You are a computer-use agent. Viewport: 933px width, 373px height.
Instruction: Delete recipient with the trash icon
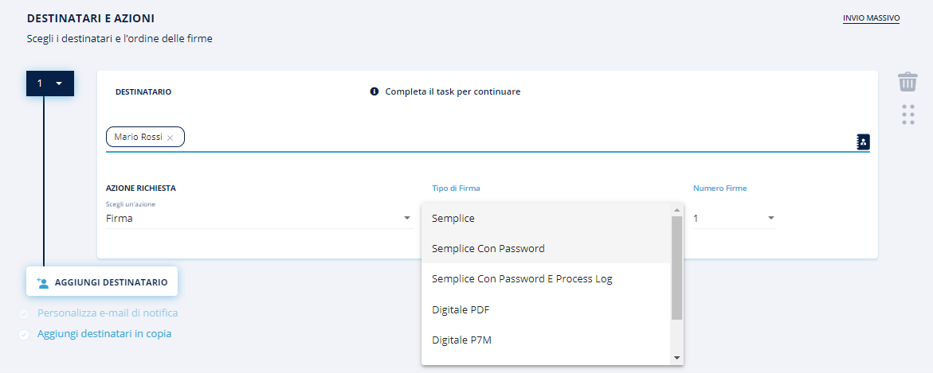click(908, 82)
